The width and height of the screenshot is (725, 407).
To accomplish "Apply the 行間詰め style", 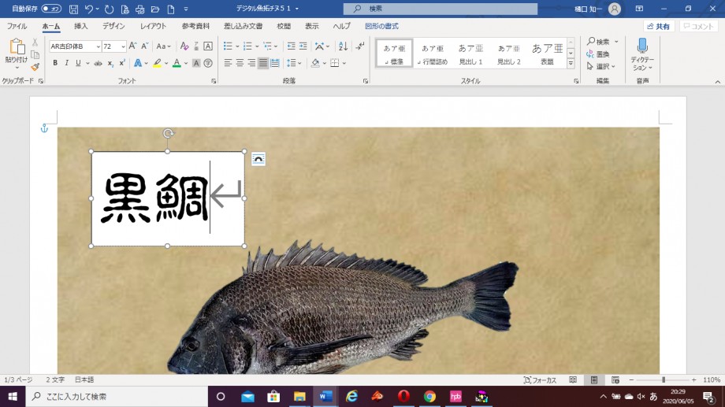I will [x=433, y=54].
